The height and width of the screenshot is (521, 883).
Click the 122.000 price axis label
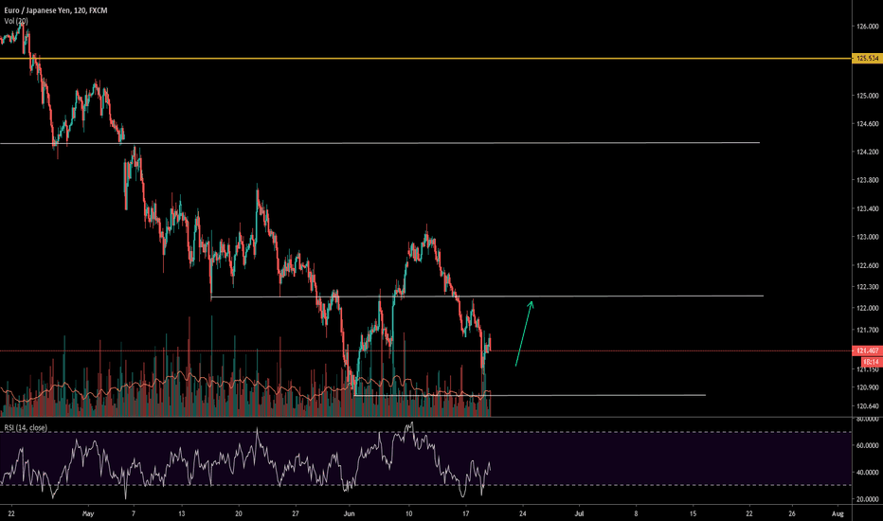[x=867, y=308]
